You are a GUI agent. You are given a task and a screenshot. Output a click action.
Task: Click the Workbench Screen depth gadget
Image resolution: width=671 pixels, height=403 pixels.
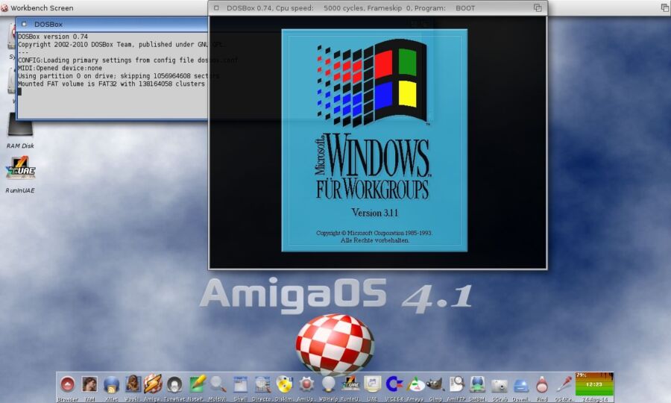tap(665, 7)
